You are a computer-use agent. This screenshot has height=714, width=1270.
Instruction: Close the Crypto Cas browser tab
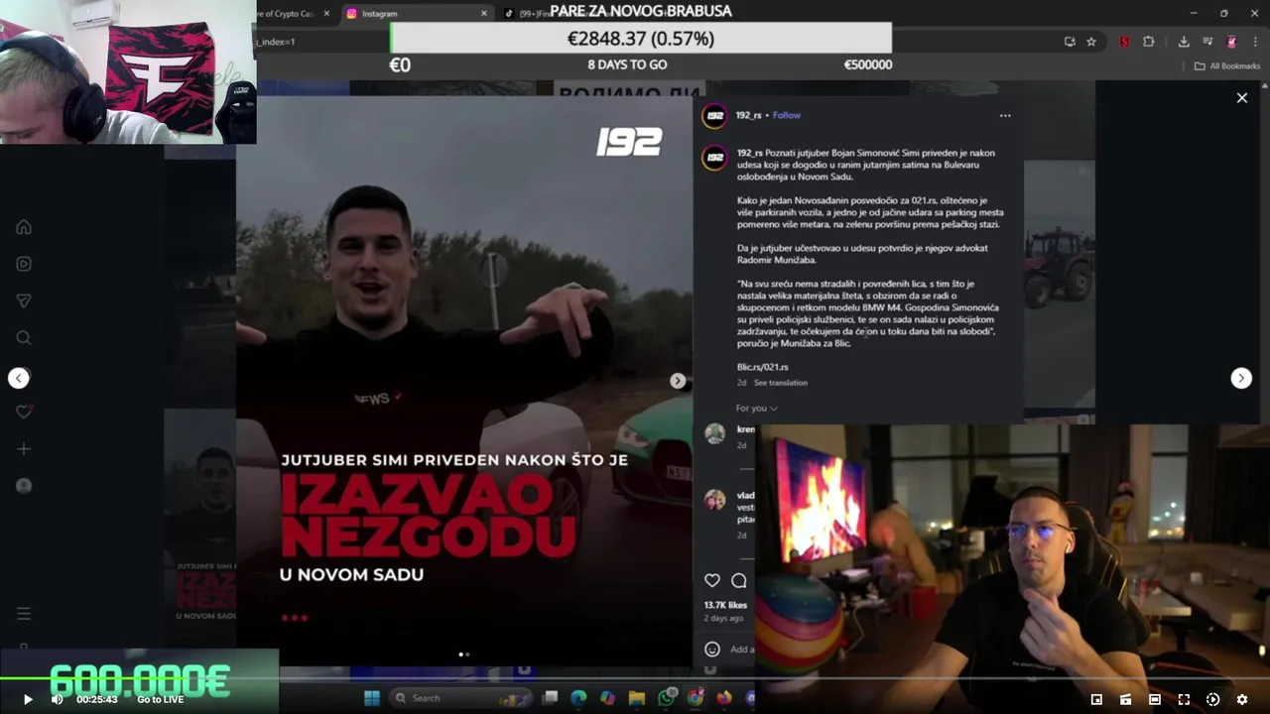coord(326,14)
